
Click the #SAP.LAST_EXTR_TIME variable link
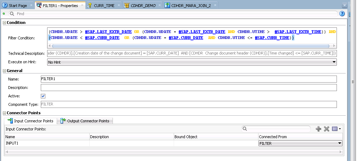[298, 32]
